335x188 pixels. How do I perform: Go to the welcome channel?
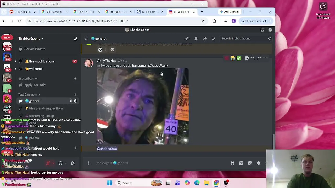click(x=47, y=69)
